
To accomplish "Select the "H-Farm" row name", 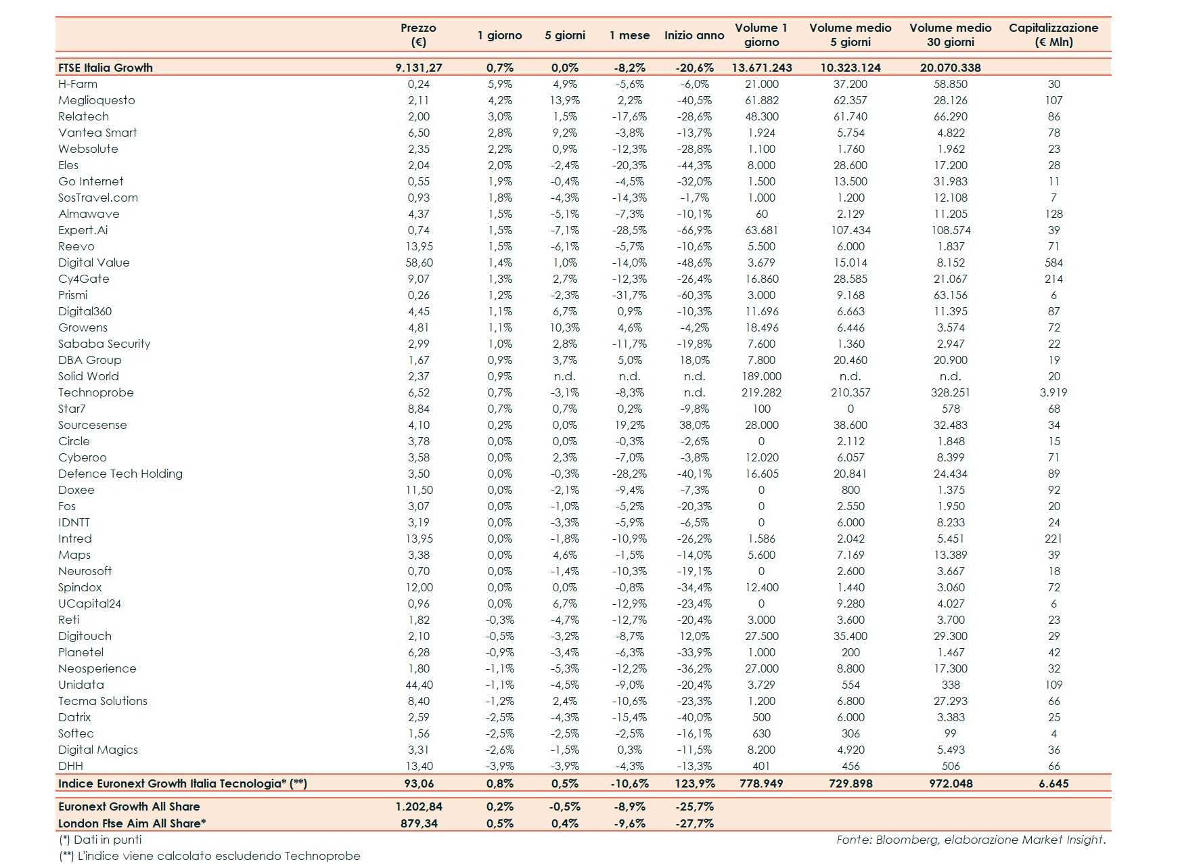I will click(x=78, y=84).
